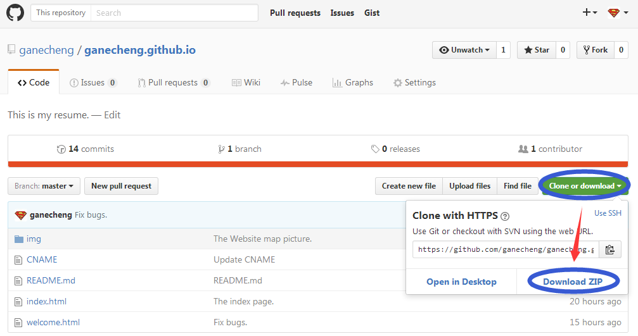Open the Branch: master dropdown
The width and height of the screenshot is (638, 336).
tap(44, 186)
